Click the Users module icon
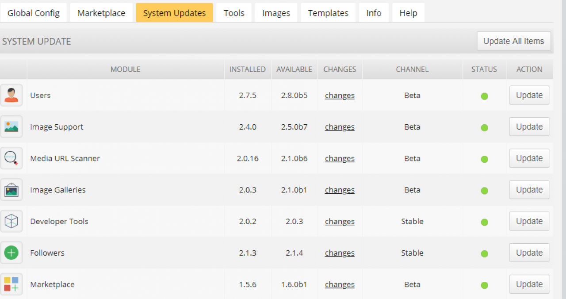This screenshot has height=299, width=566. tap(11, 95)
